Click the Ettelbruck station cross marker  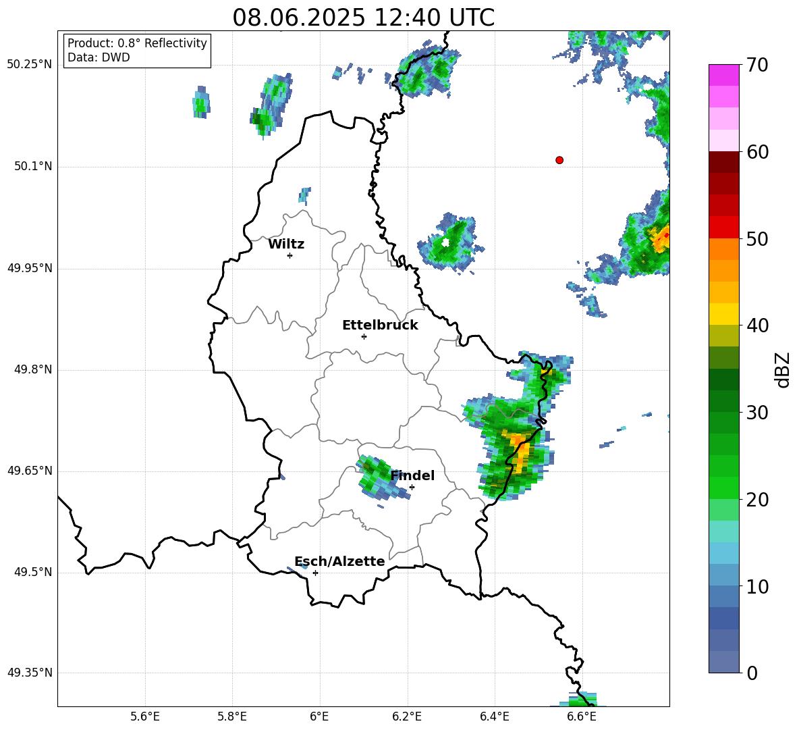click(x=364, y=336)
